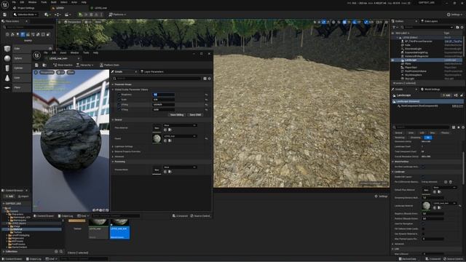466x262 pixels.
Task: Open main viewport hamburger options menu
Action: pyautogui.click(x=60, y=22)
